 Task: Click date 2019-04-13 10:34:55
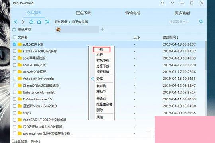pos(179,79)
